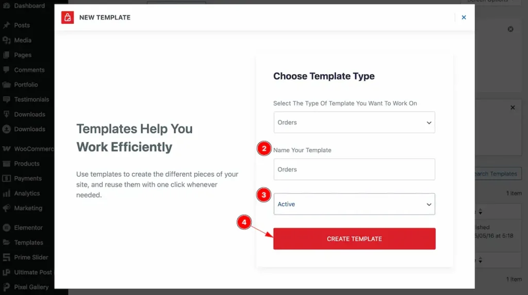Open the Products menu item
The image size is (528, 295).
[x=27, y=164]
